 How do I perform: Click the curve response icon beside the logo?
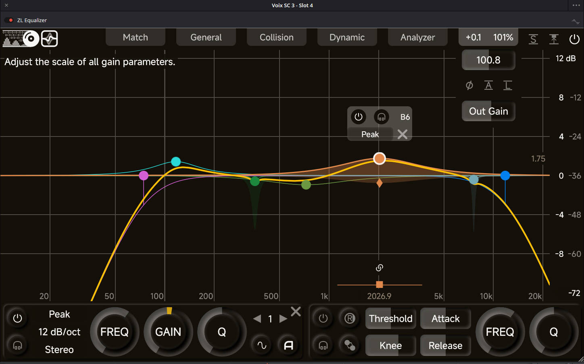49,38
